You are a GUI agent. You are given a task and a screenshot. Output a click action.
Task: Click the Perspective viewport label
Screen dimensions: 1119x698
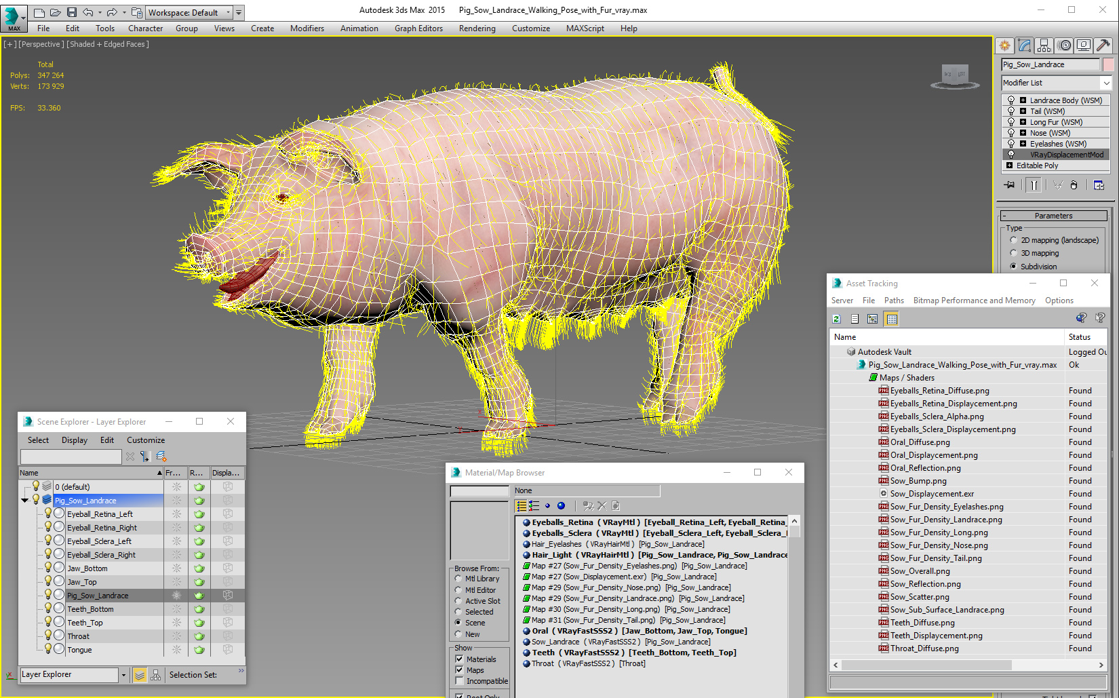(41, 44)
